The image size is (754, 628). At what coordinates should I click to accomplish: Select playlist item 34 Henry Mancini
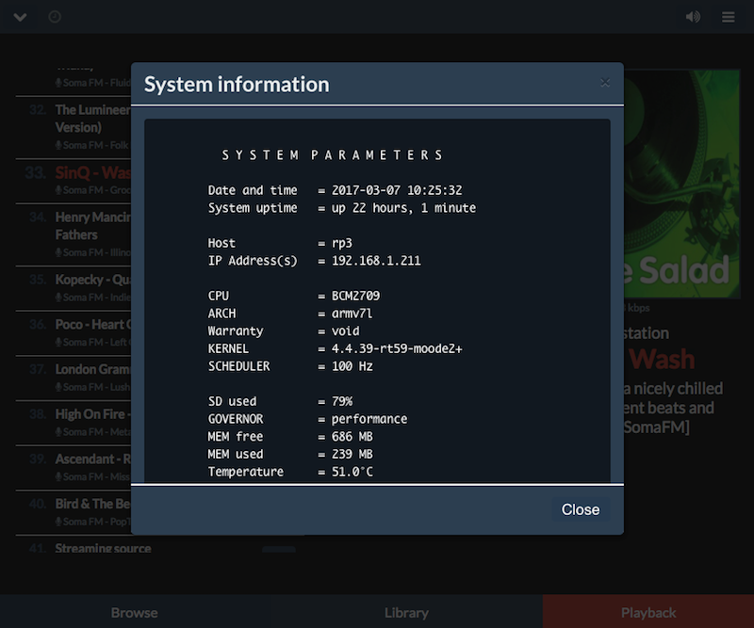pyautogui.click(x=74, y=234)
